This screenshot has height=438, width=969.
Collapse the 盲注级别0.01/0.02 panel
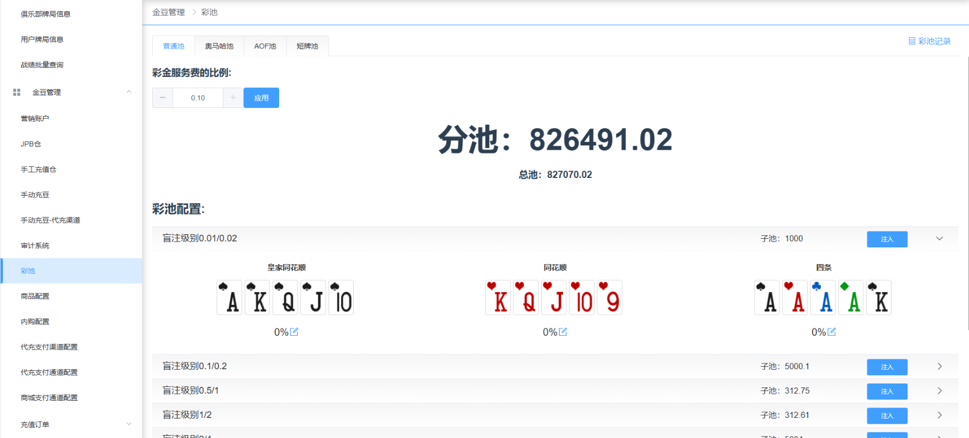click(939, 239)
